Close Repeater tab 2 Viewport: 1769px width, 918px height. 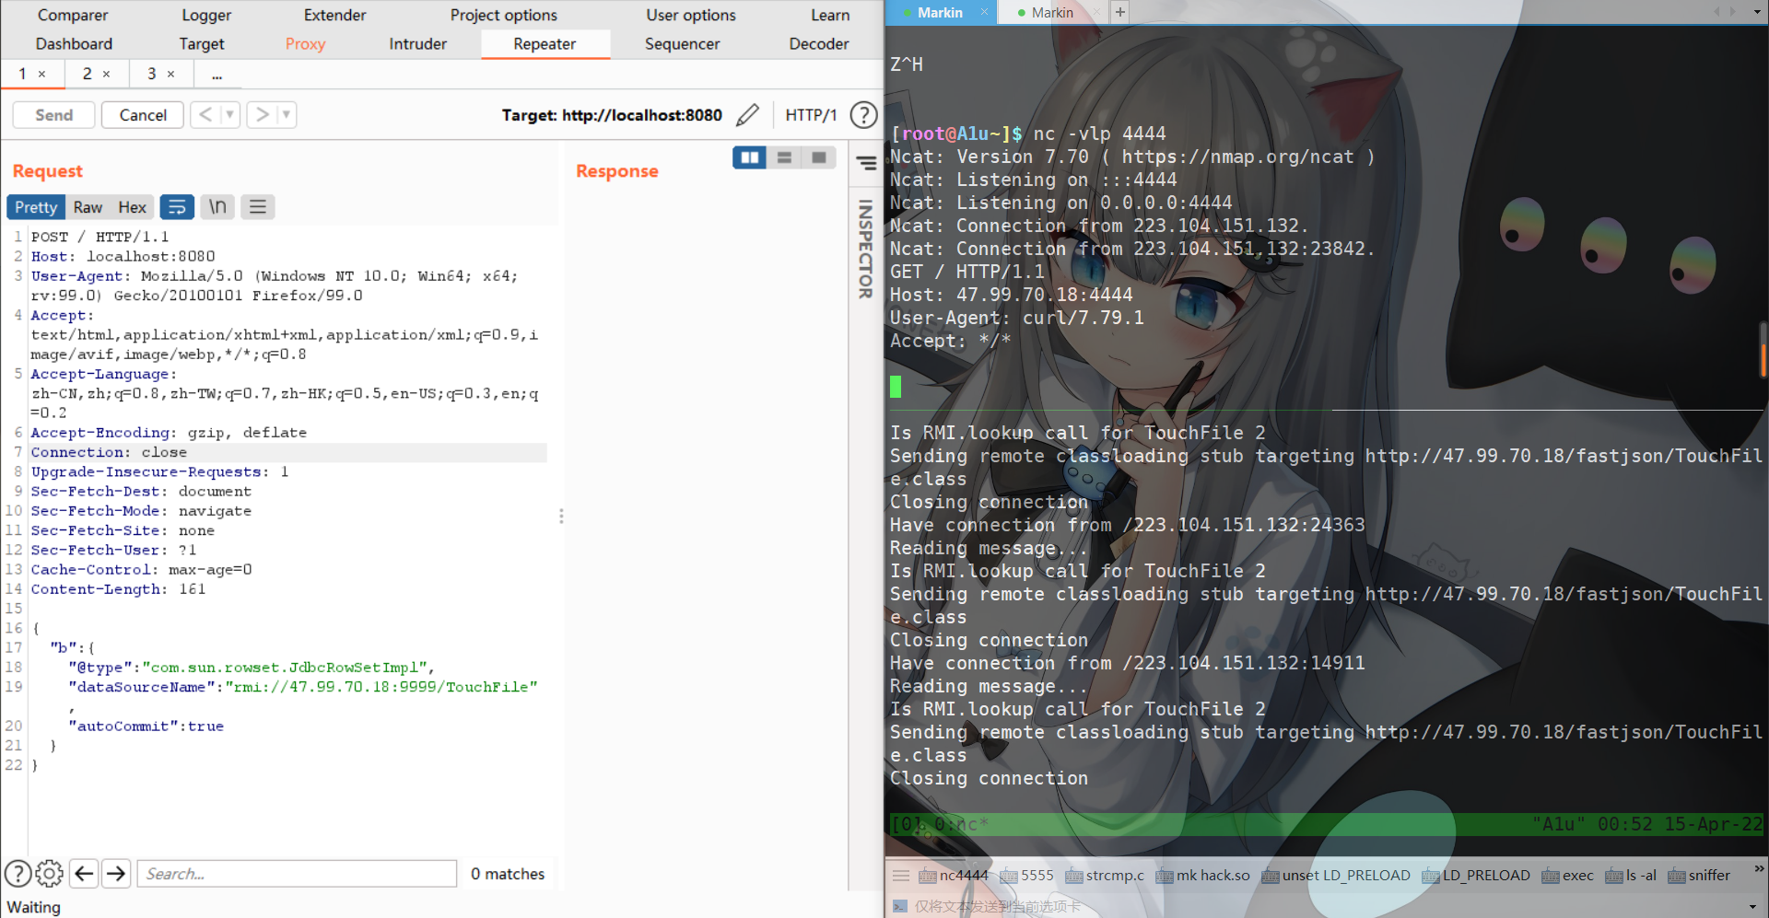click(x=106, y=74)
